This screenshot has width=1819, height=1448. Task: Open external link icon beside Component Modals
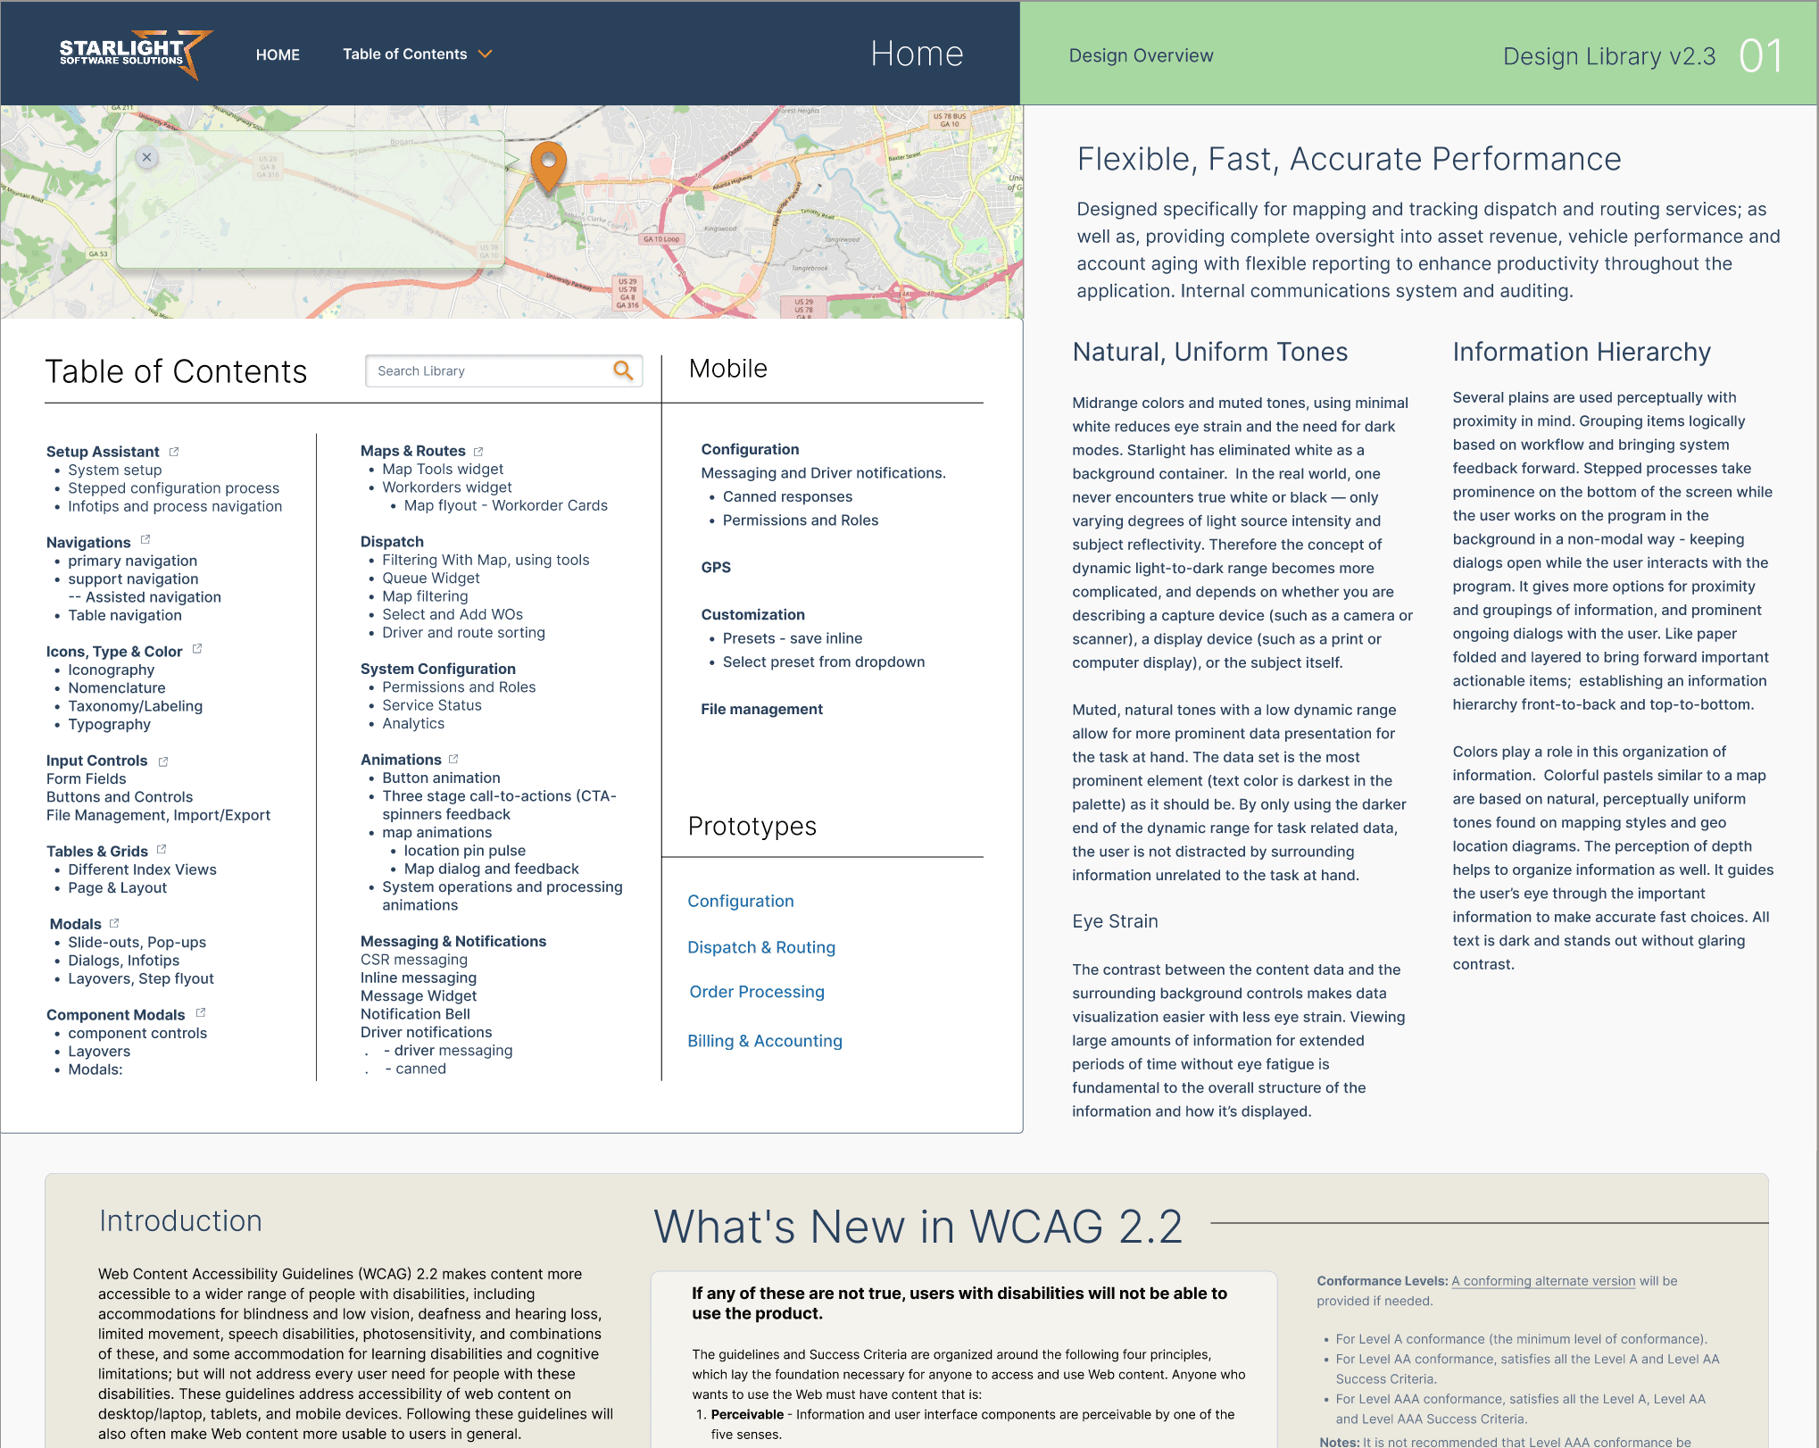tap(201, 1013)
